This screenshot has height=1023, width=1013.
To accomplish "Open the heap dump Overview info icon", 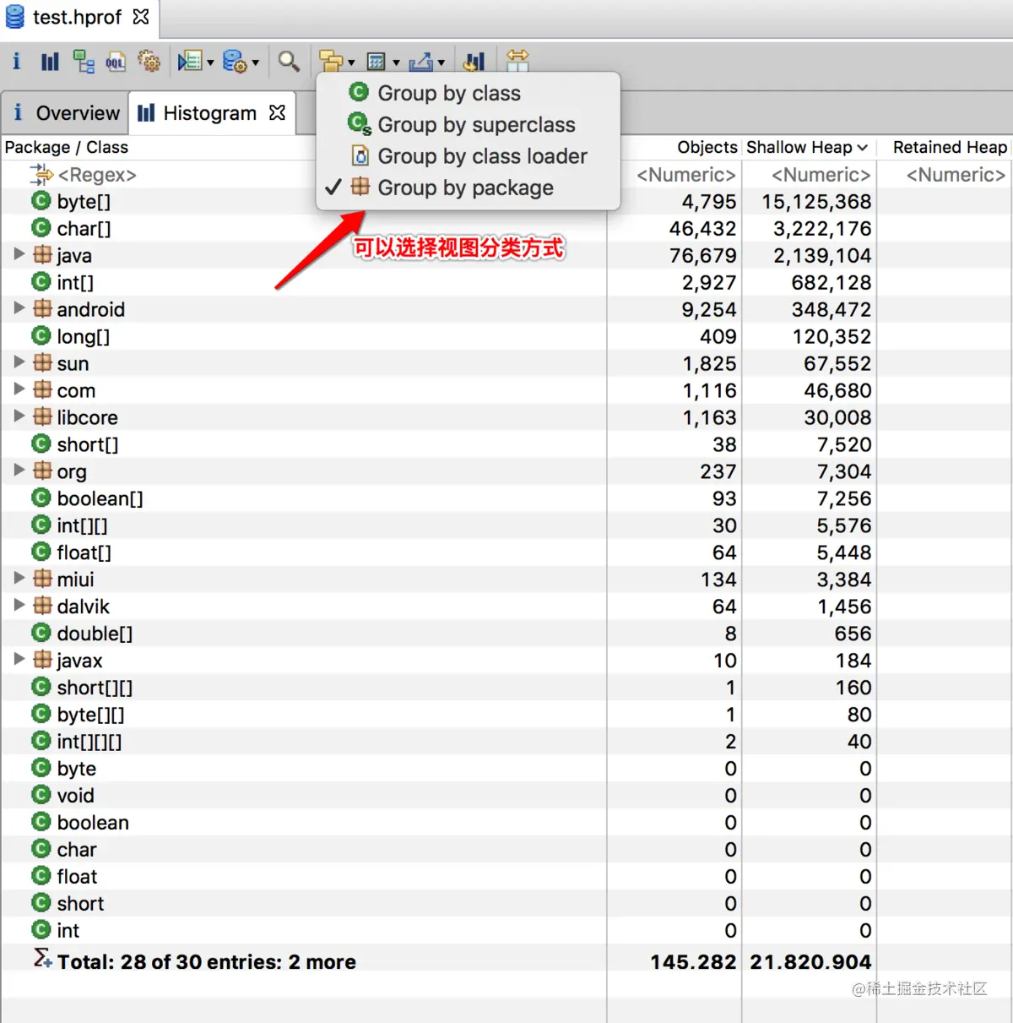I will click(16, 61).
